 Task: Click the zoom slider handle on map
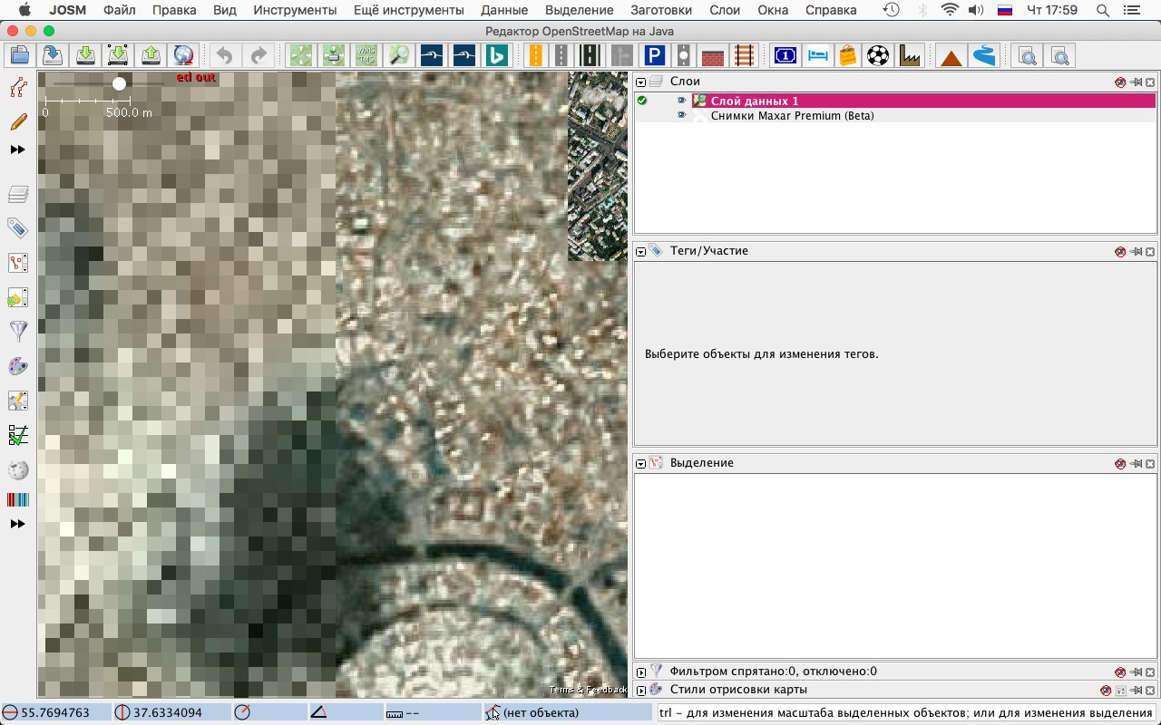point(119,83)
